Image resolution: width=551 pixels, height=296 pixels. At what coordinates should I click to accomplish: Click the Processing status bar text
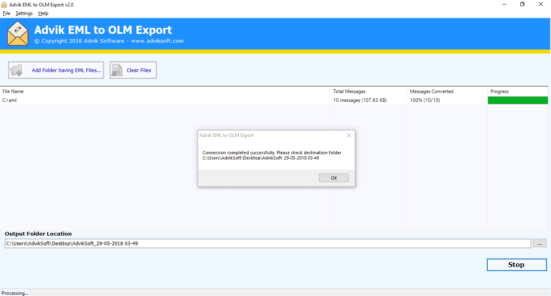pyautogui.click(x=15, y=293)
